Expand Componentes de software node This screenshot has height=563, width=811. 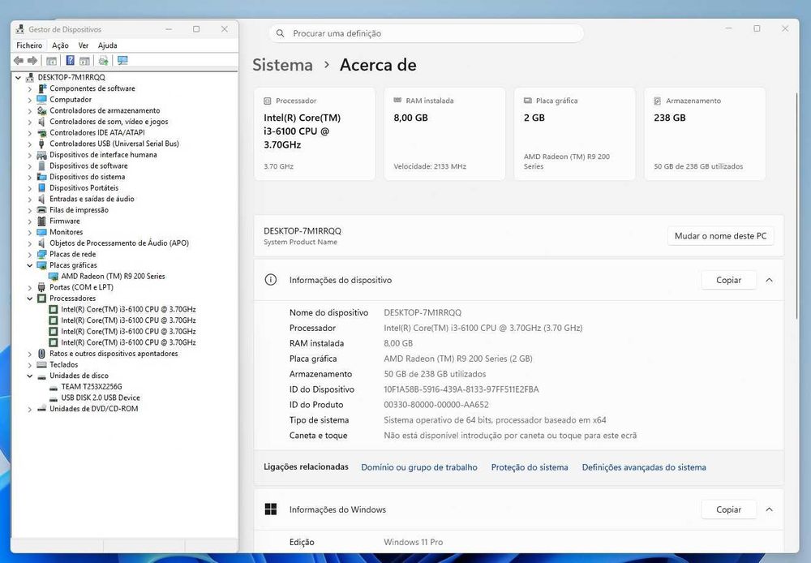29,89
